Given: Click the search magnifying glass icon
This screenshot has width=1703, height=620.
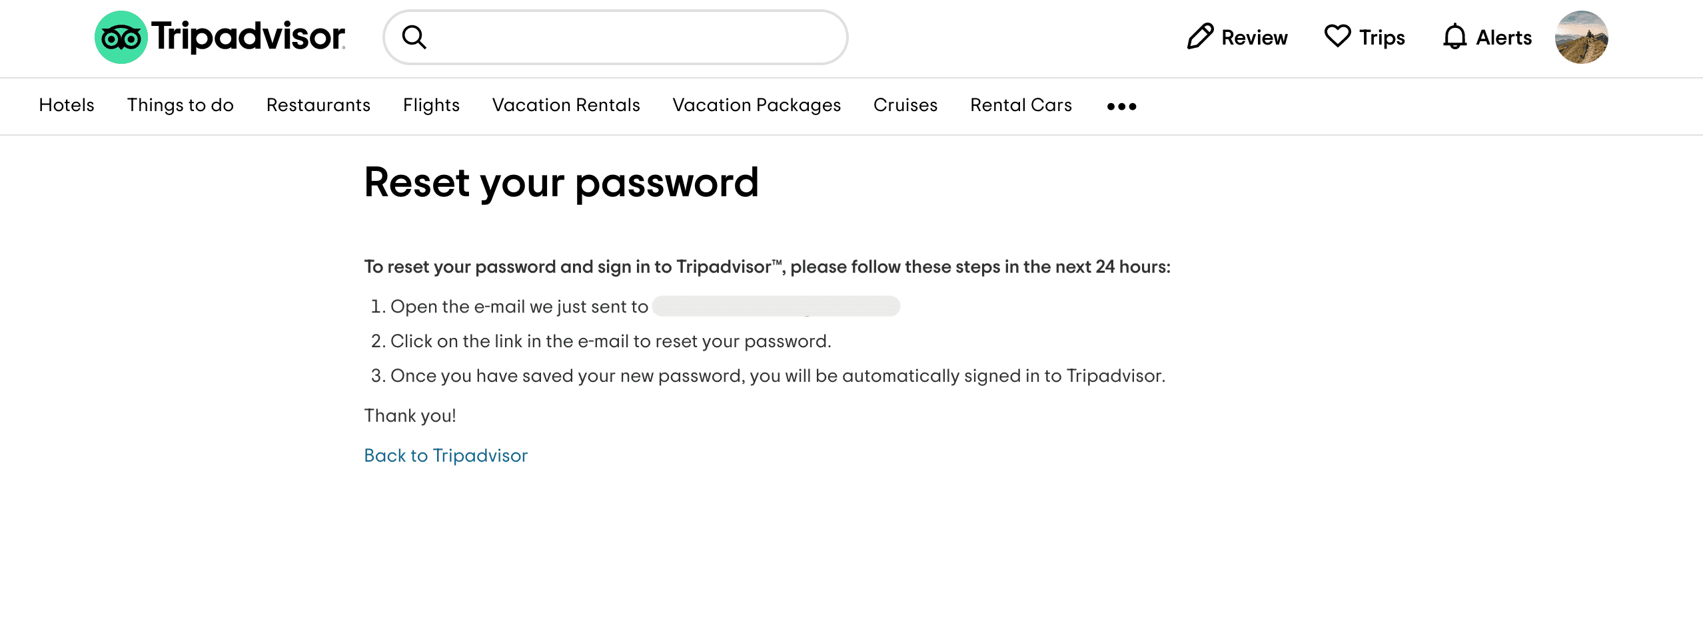Looking at the screenshot, I should pyautogui.click(x=414, y=37).
